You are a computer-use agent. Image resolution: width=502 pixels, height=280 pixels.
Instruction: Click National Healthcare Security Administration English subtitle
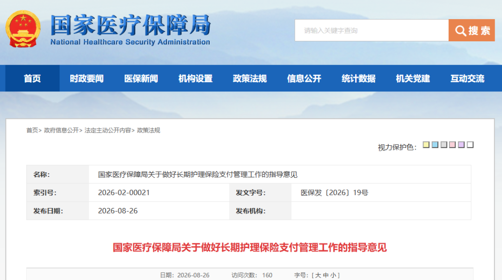(130, 42)
